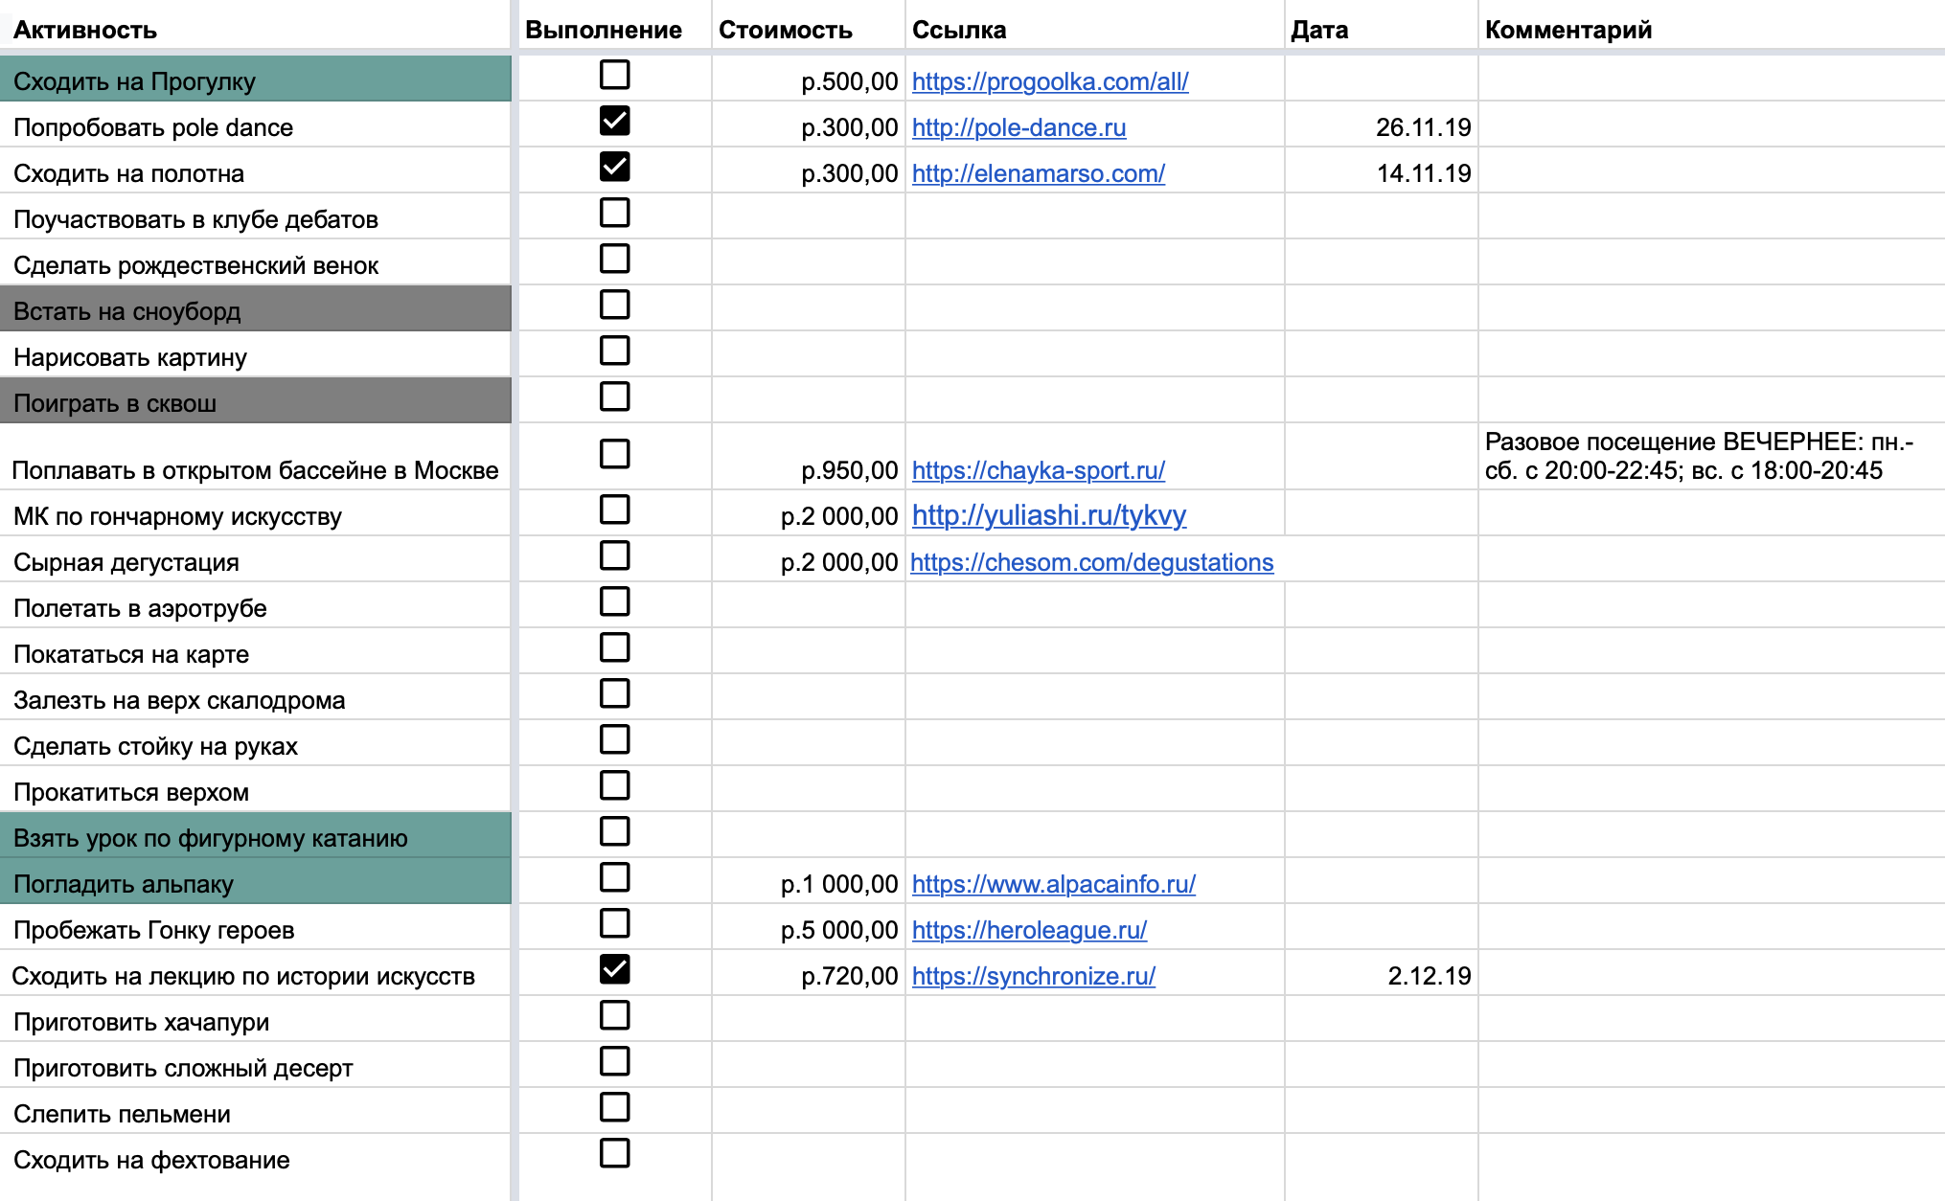Check the box for Сходить на Прогулку
Image resolution: width=1945 pixels, height=1201 pixels.
click(x=614, y=75)
